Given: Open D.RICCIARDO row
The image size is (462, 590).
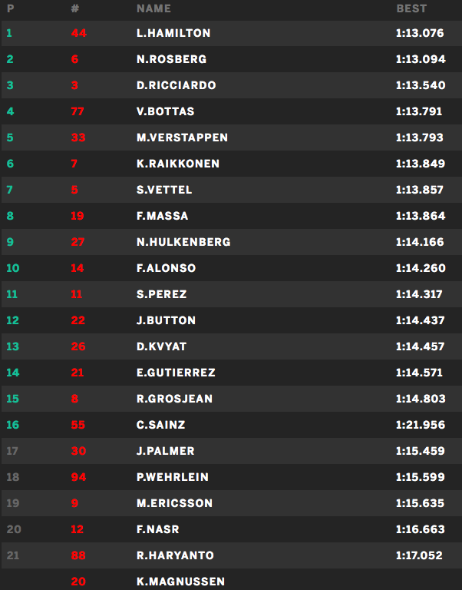Looking at the screenshot, I should point(176,85).
